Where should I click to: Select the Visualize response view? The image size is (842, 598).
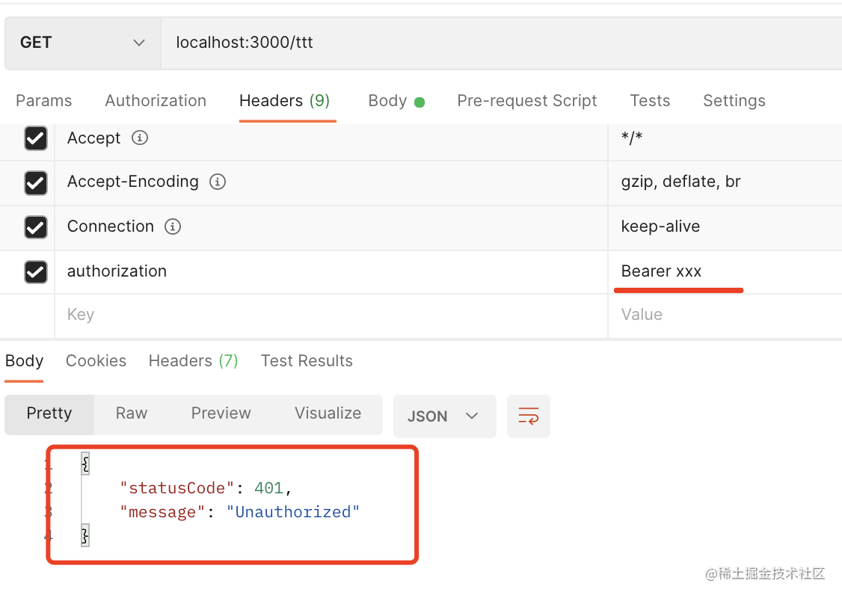328,413
